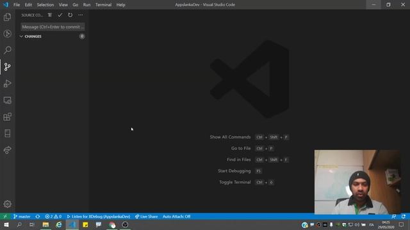Open the Problems panel from errors and warnings indicator
The width and height of the screenshot is (410, 230).
tap(53, 217)
